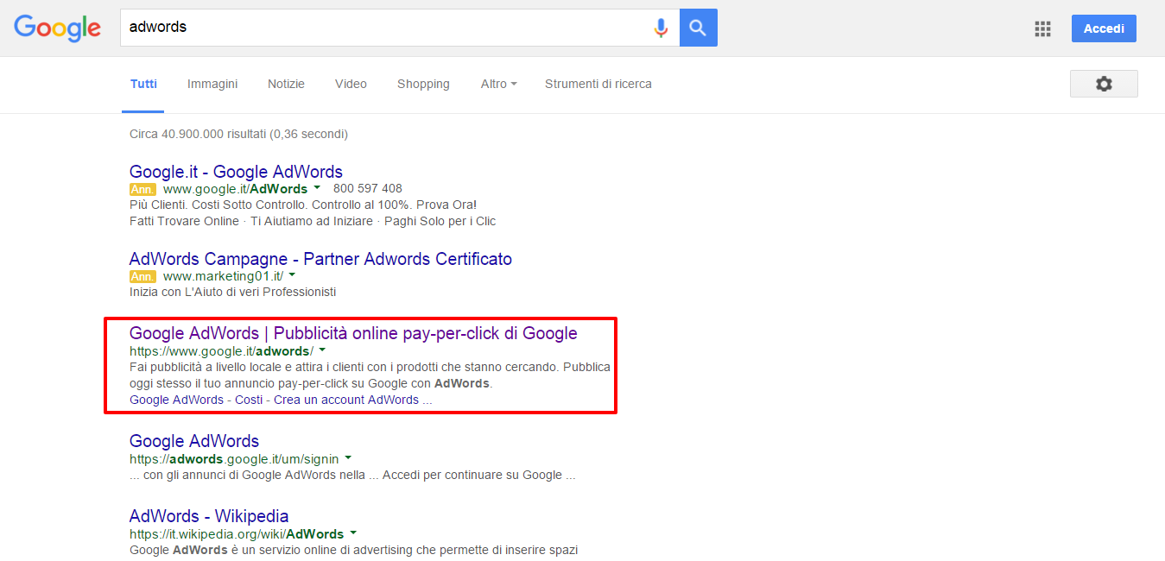Expand arrow next to https://www.google.it/adwords/ URL
1165x561 pixels.
point(322,350)
